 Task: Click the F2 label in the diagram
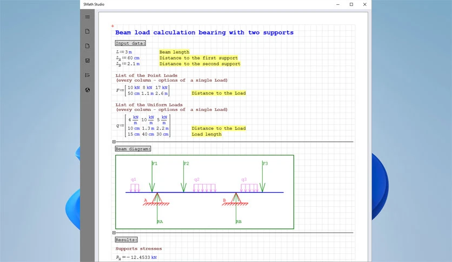(x=187, y=163)
